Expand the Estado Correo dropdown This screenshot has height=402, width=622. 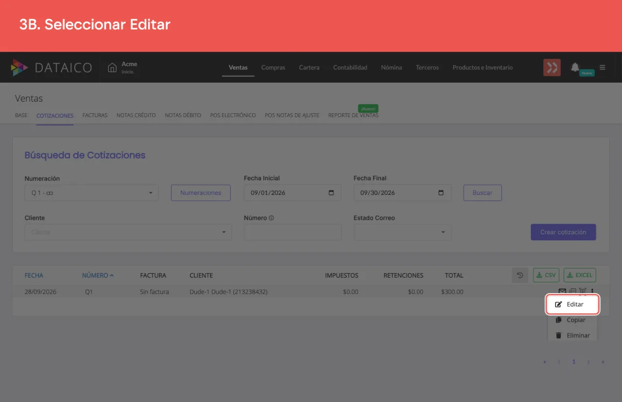[402, 232]
